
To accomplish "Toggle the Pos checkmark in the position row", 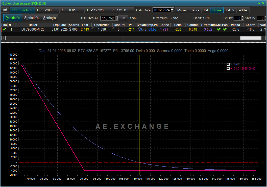I will click(x=225, y=29).
